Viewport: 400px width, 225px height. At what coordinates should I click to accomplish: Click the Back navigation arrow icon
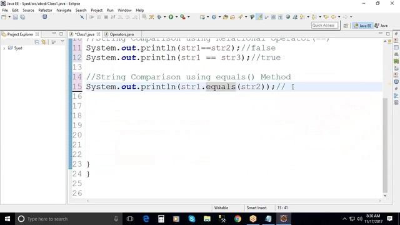pos(333,17)
